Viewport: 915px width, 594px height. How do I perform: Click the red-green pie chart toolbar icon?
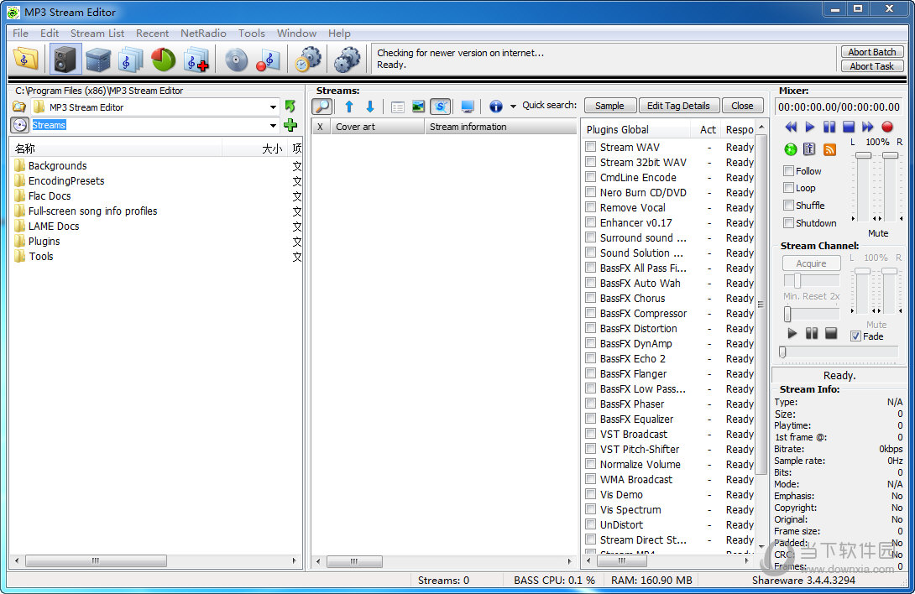tap(163, 59)
